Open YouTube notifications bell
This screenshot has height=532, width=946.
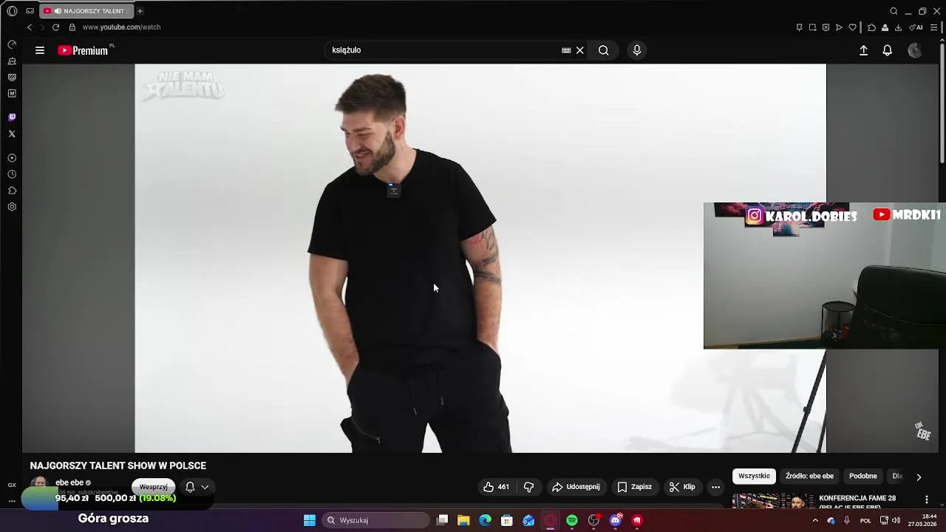[x=888, y=50]
